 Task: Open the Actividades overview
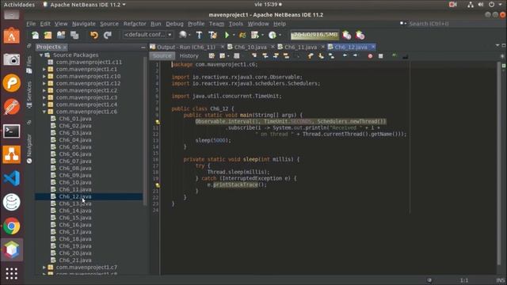tap(19, 5)
